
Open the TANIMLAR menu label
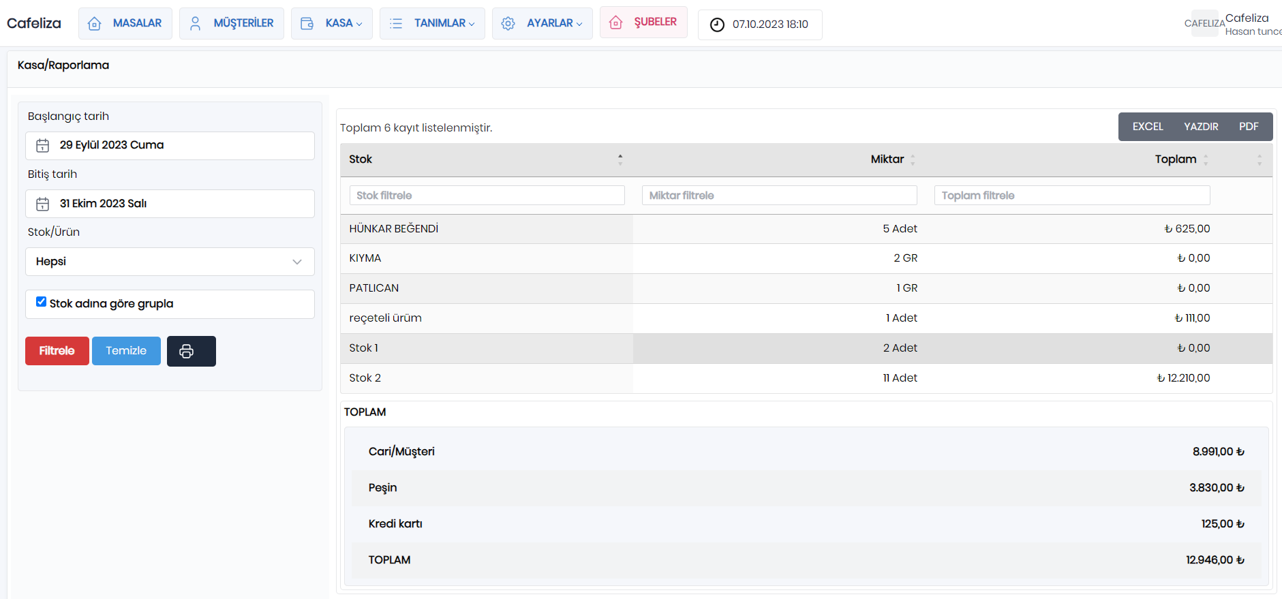(440, 23)
